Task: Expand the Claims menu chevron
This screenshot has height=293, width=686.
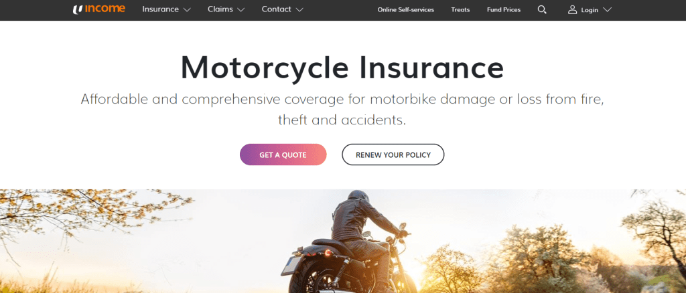Action: pos(241,9)
